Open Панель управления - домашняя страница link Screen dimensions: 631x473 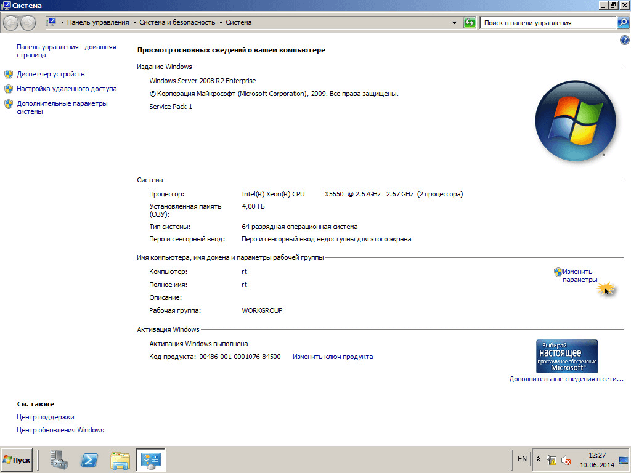point(67,51)
